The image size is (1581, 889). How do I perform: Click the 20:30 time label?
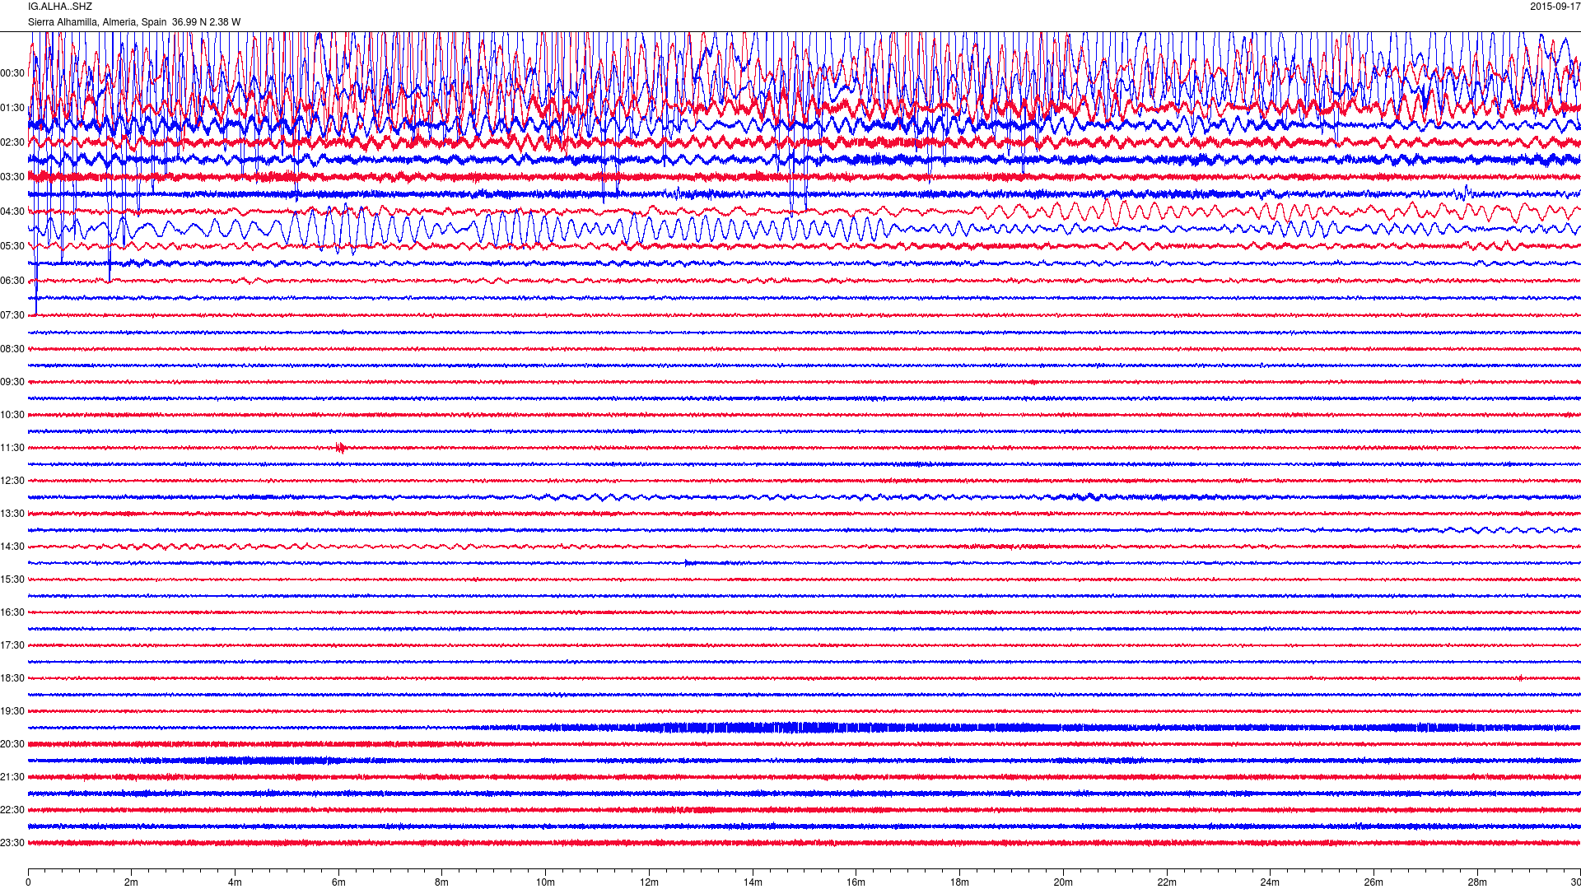(x=12, y=744)
